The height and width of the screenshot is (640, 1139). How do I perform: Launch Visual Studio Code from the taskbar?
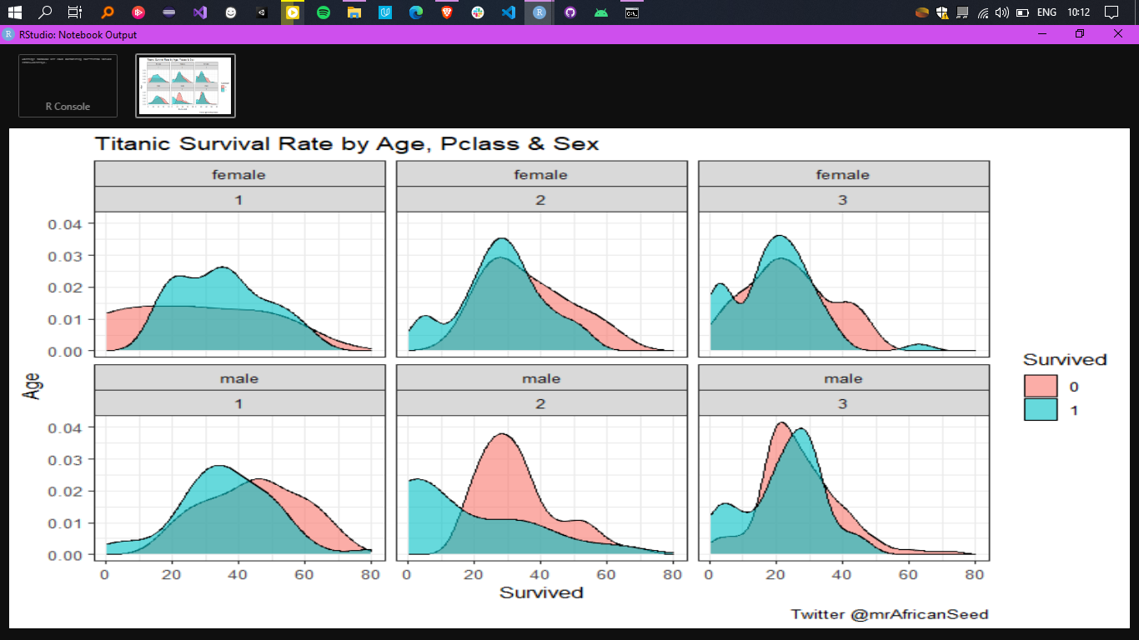tap(509, 12)
